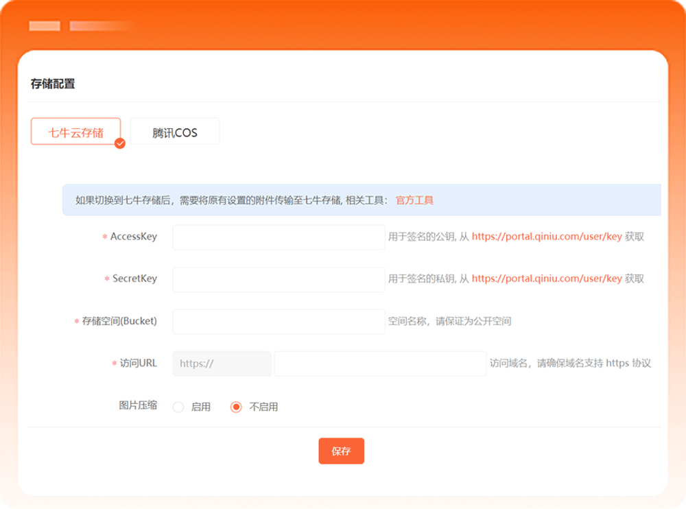The width and height of the screenshot is (686, 509).
Task: Focus the 存储空间(Bucket) input field
Action: tap(279, 321)
